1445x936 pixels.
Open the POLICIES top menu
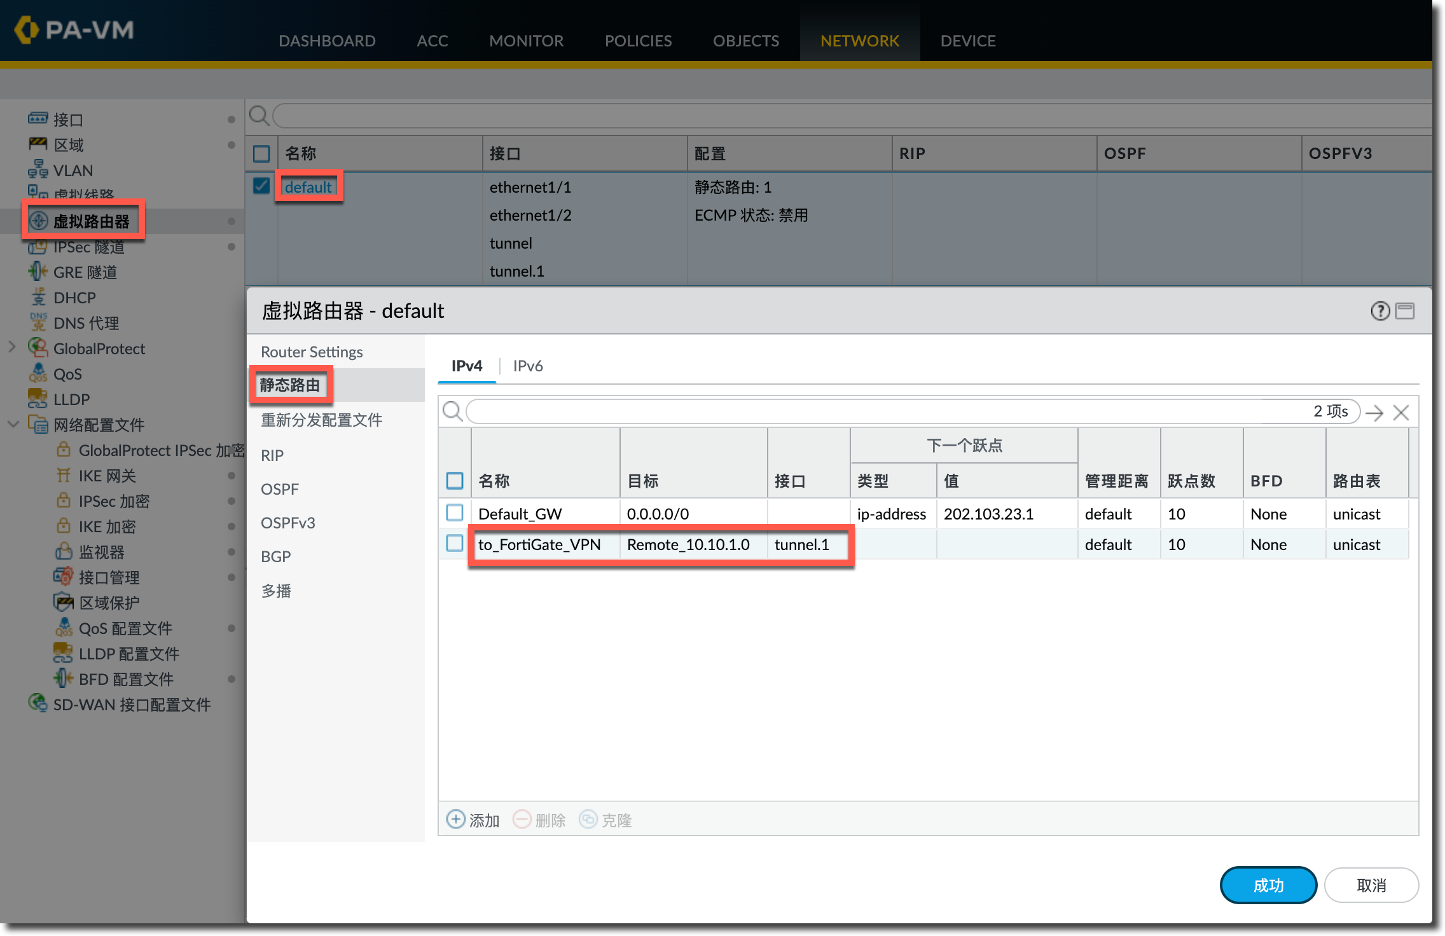pyautogui.click(x=638, y=41)
